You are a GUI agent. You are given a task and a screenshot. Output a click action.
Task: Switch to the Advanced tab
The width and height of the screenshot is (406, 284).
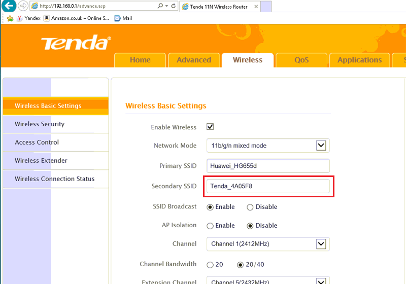(194, 60)
